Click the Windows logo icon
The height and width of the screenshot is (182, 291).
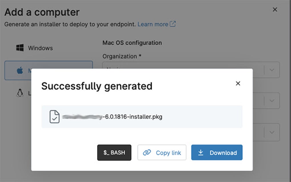click(x=20, y=48)
